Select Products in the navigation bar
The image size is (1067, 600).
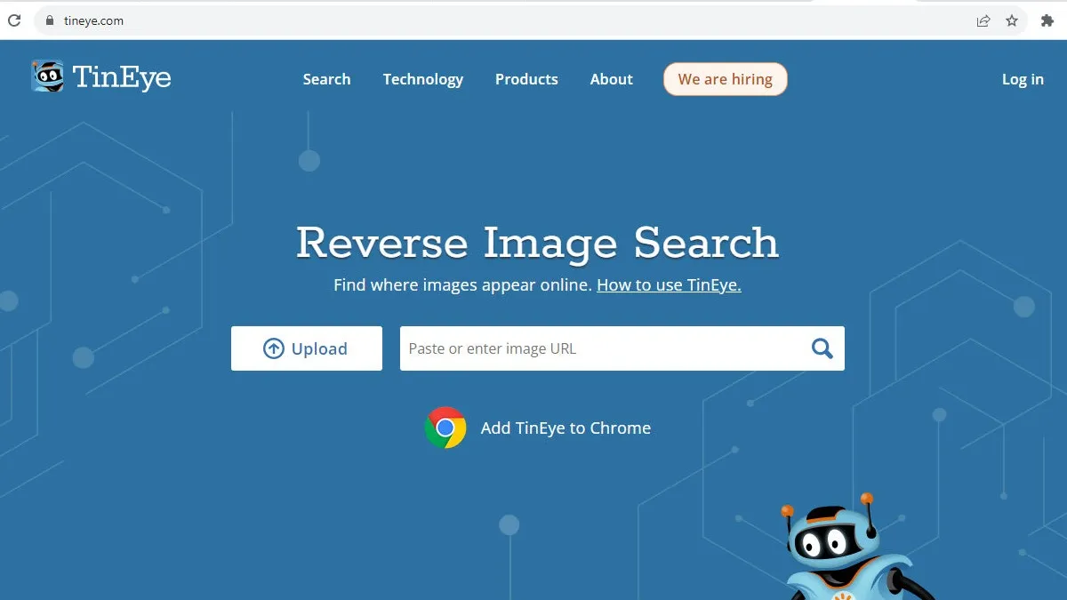click(526, 79)
